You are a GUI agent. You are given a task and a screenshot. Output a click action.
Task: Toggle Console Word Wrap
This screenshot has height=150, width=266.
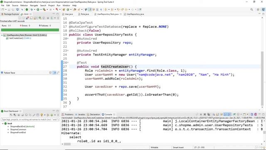(x=222, y=114)
